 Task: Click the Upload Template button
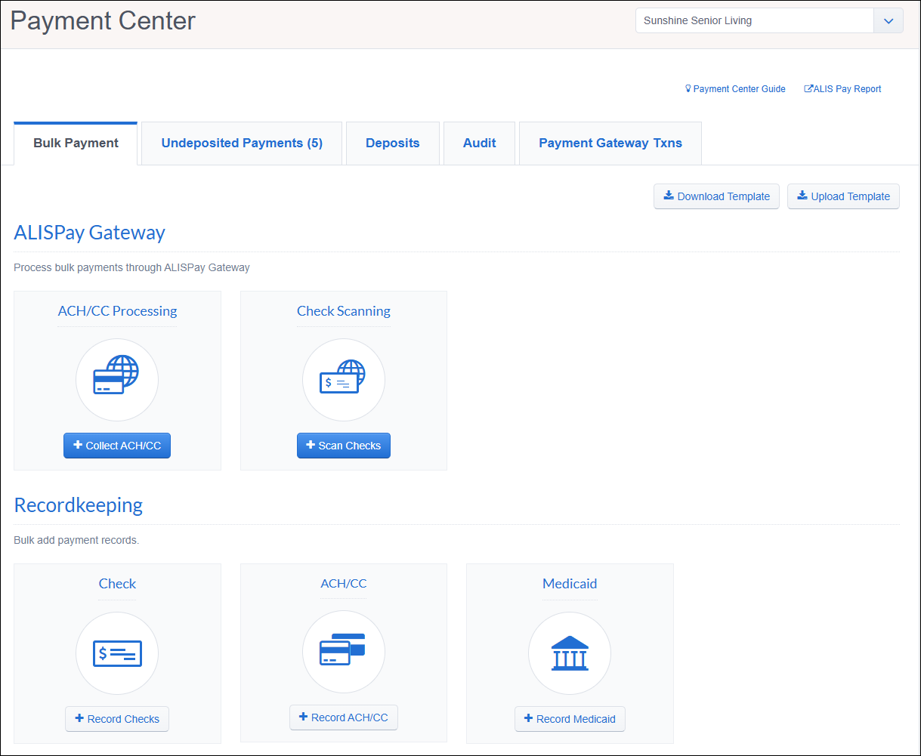[x=843, y=196]
